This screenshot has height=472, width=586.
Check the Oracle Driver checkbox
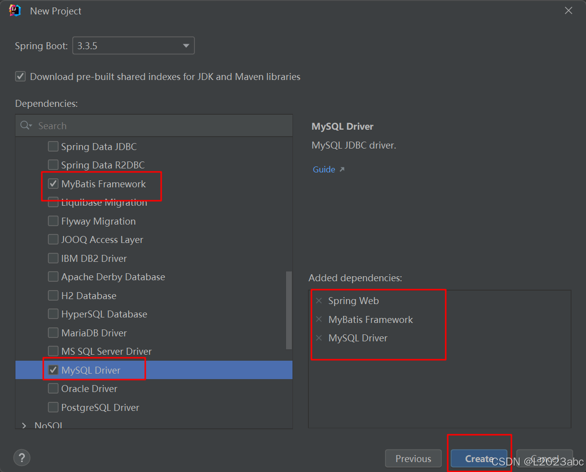pos(53,389)
